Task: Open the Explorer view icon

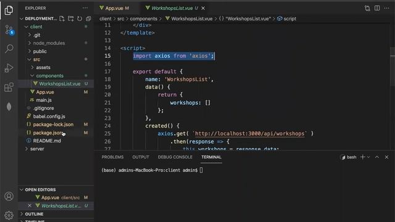Action: pos(9,10)
